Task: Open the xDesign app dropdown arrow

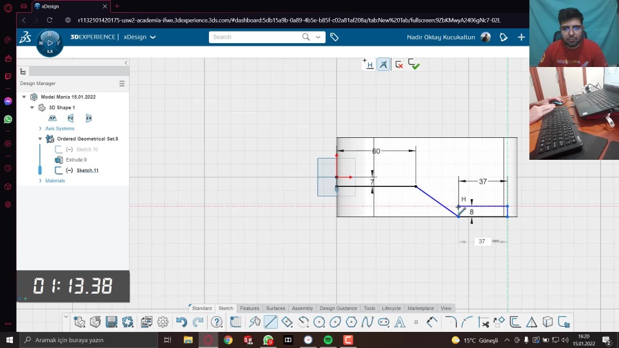Action: pos(153,37)
